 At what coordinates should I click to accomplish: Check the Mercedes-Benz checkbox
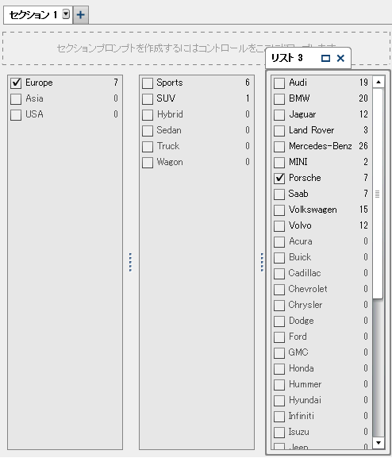(279, 146)
